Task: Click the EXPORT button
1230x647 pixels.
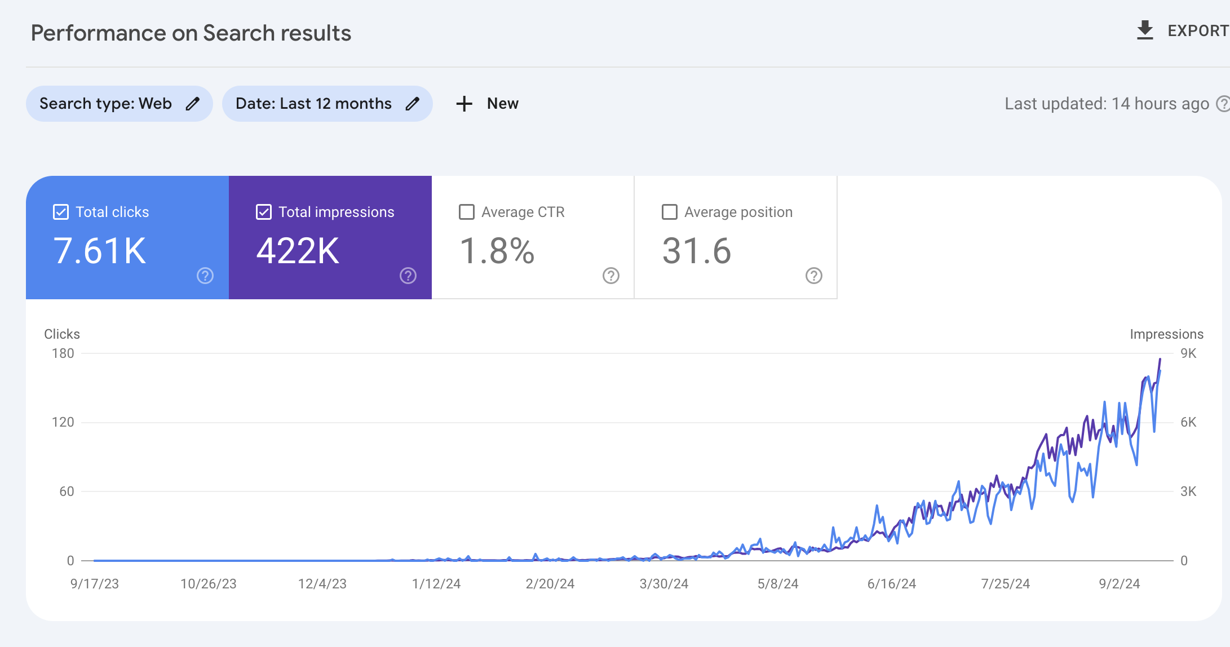Action: [1196, 31]
